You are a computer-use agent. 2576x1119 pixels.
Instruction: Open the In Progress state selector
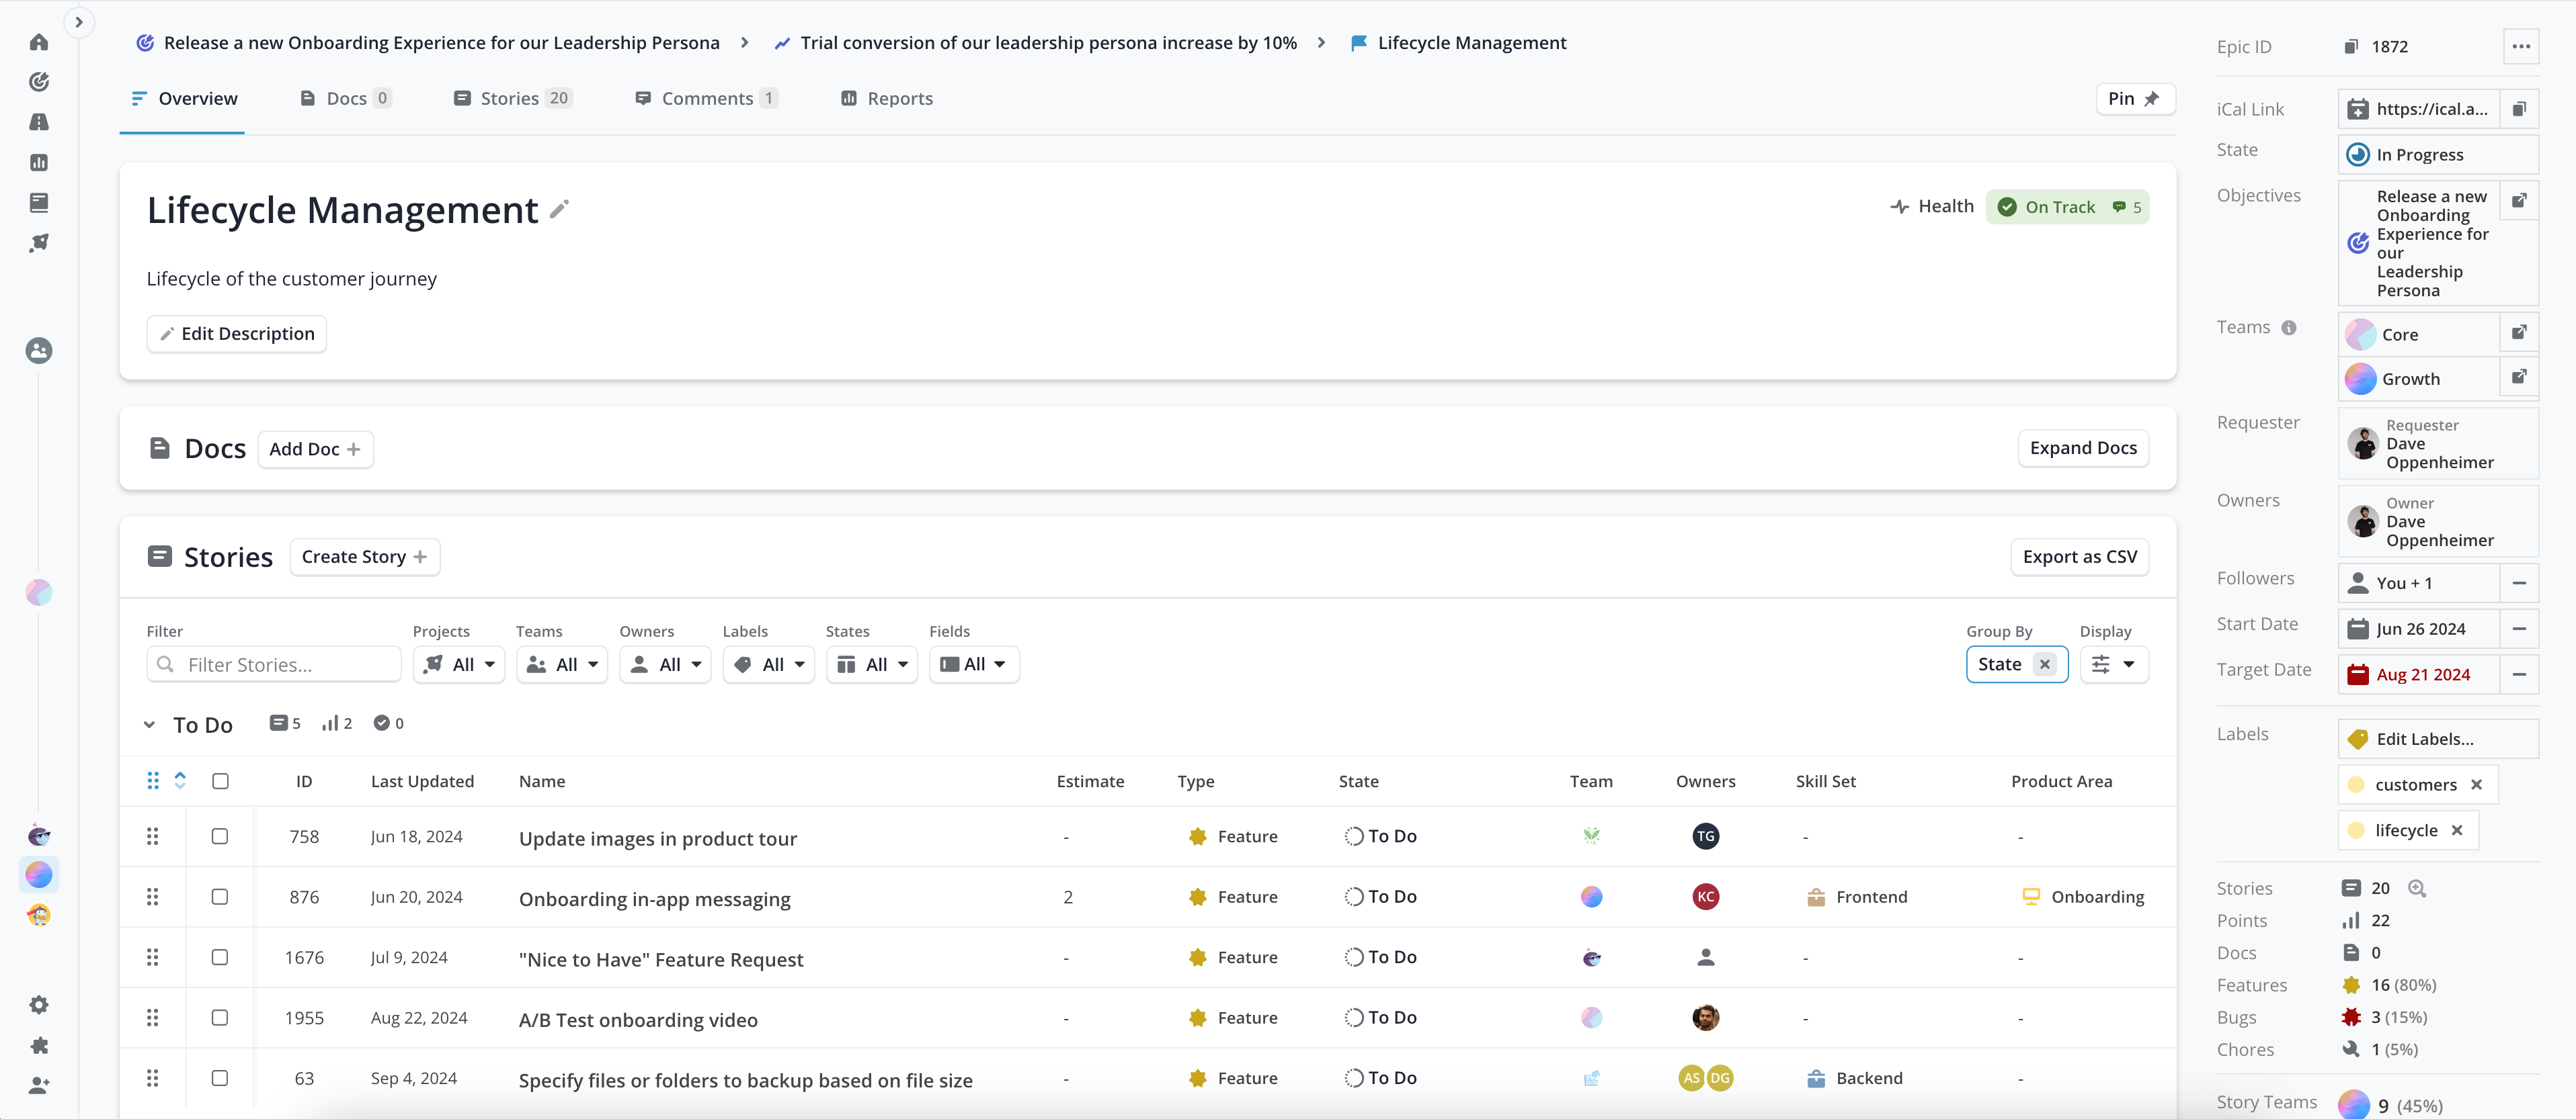pos(2438,154)
